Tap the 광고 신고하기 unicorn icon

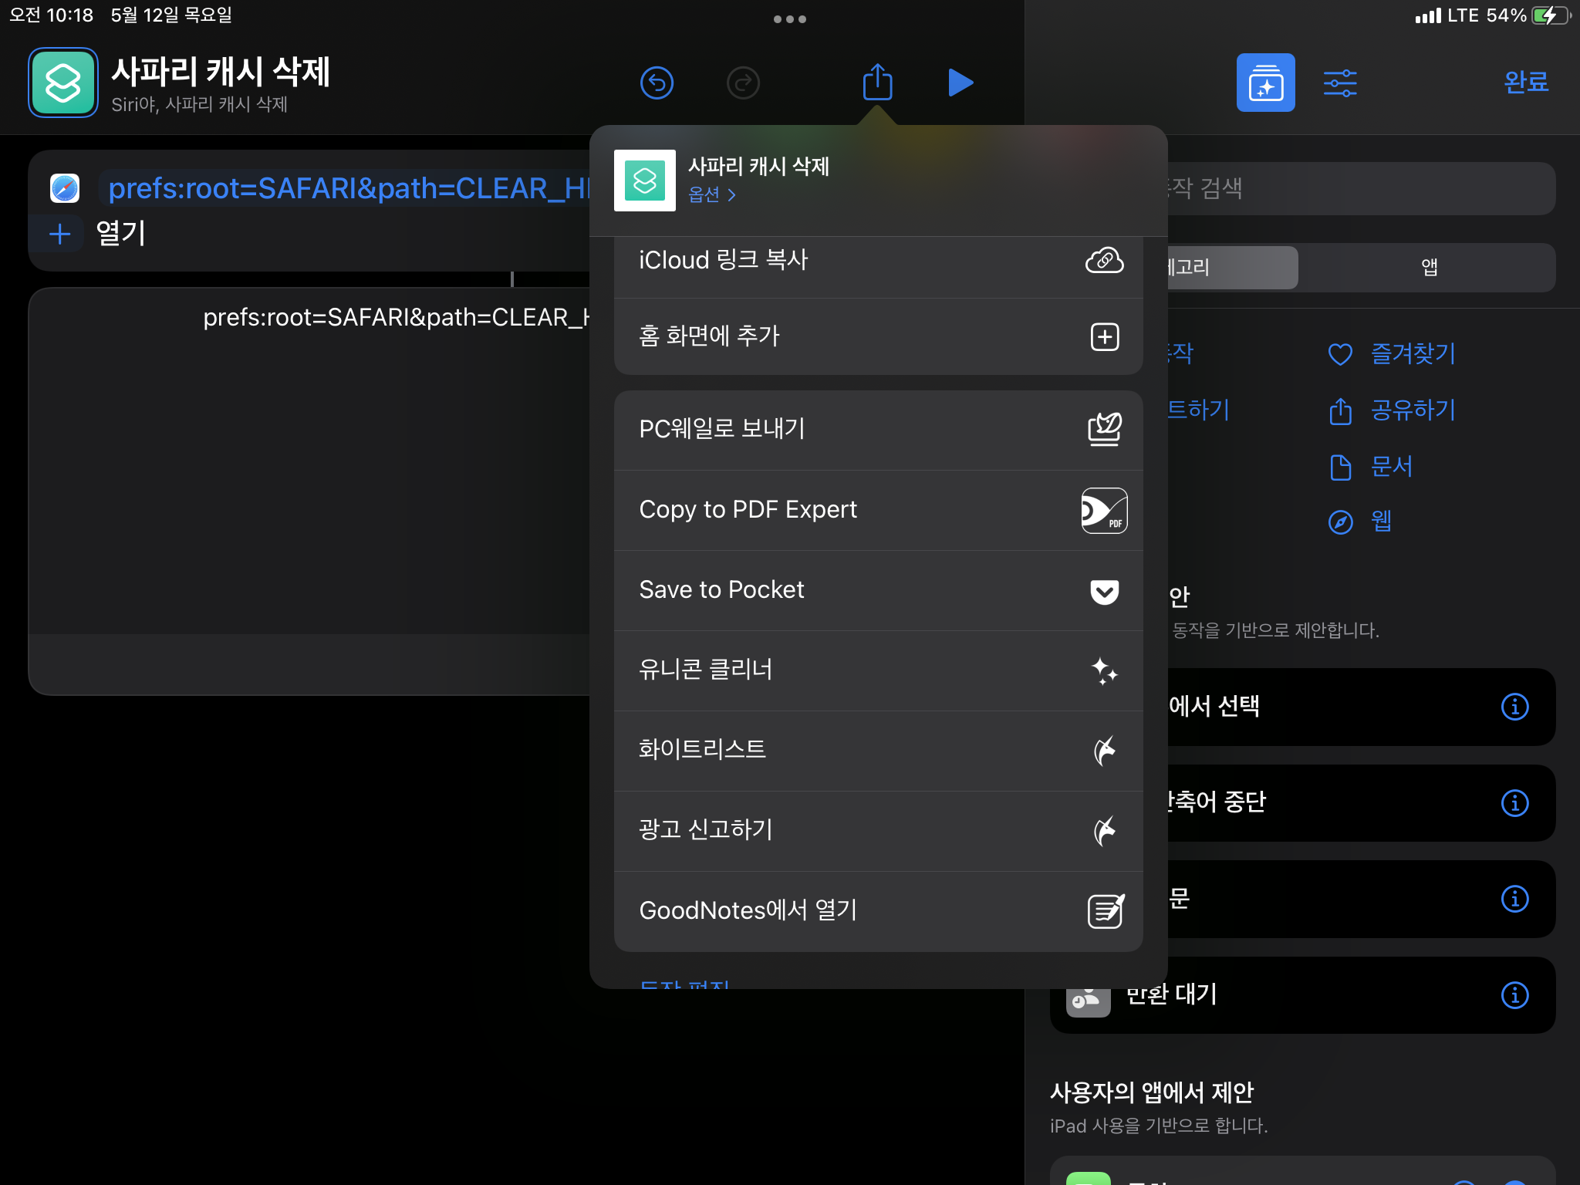tap(1105, 831)
